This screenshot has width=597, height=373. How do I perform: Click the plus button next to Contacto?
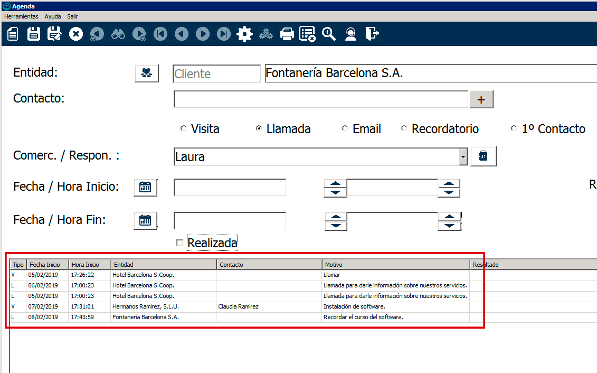point(481,99)
